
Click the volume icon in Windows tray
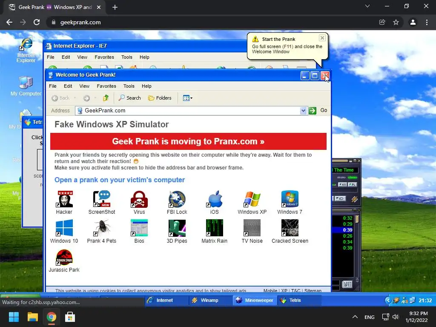pos(396,317)
